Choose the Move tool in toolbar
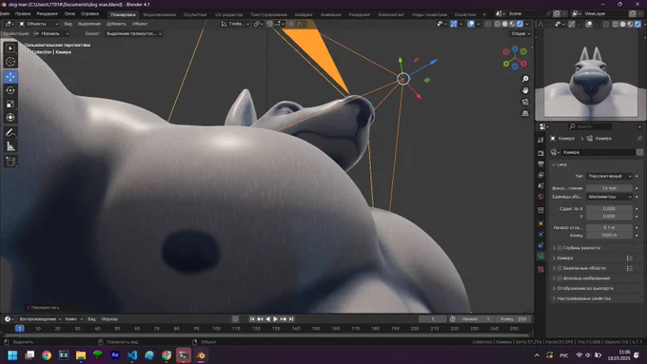The image size is (647, 364). click(x=10, y=77)
